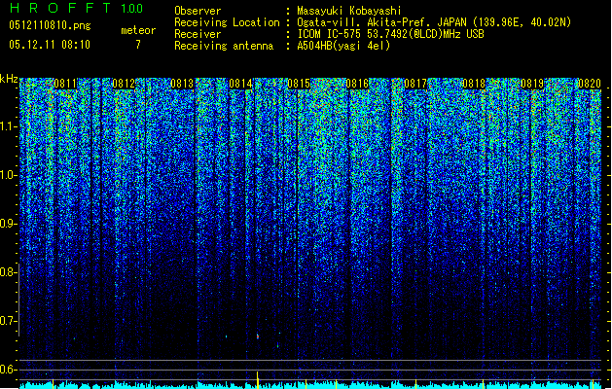
Task: Click the 0816 time marker
Action: (357, 84)
